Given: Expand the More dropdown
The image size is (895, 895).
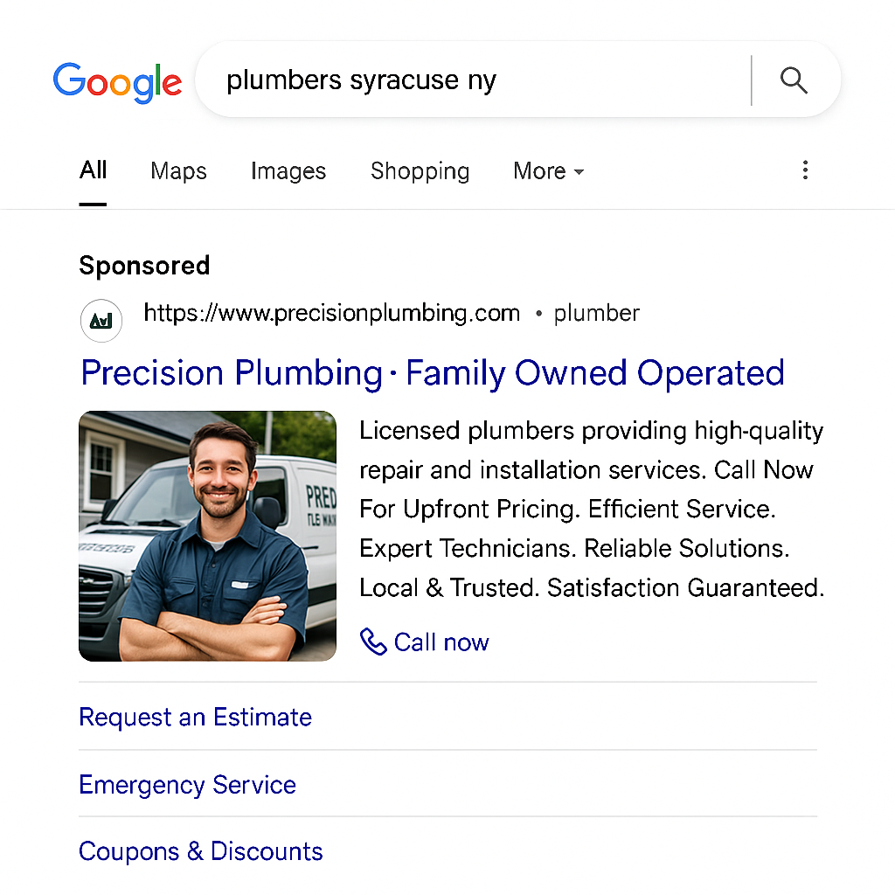Looking at the screenshot, I should pyautogui.click(x=548, y=171).
